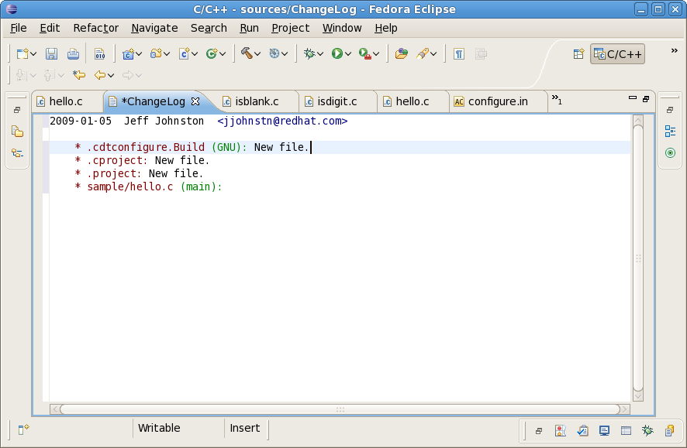Click the New C/C++ Project icon
The image size is (687, 448).
[x=128, y=53]
